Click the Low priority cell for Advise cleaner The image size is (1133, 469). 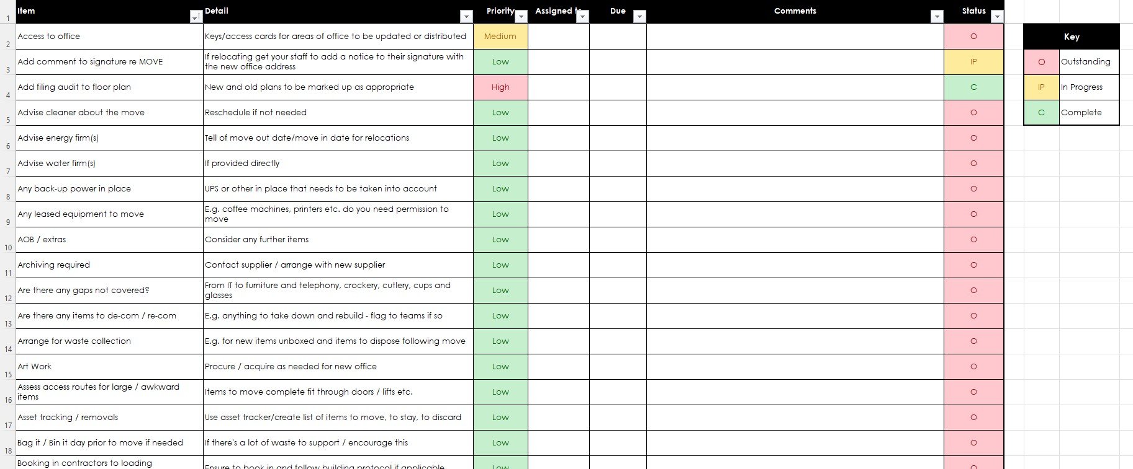coord(500,113)
